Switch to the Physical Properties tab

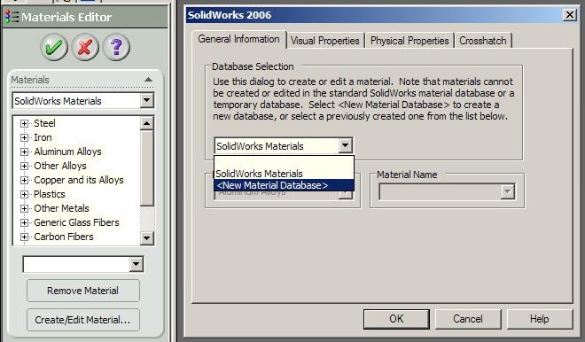409,41
